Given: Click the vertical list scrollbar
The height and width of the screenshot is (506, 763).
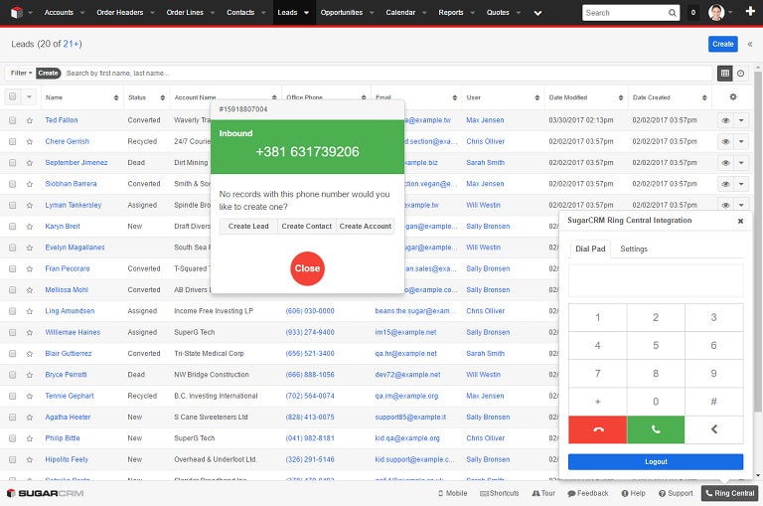Looking at the screenshot, I should pyautogui.click(x=758, y=242).
